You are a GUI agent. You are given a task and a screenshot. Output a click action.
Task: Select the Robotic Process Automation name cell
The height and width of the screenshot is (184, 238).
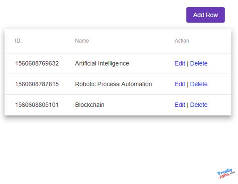coord(113,84)
